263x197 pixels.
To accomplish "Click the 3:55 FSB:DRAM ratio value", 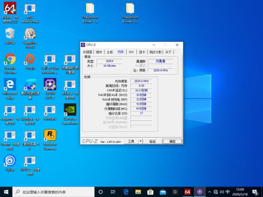I will 141,86.
